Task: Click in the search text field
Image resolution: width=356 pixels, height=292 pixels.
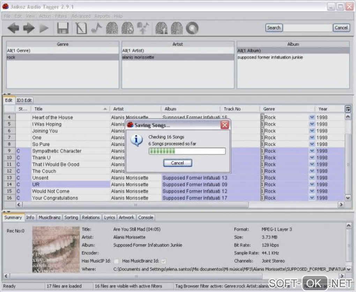Action: [307, 28]
